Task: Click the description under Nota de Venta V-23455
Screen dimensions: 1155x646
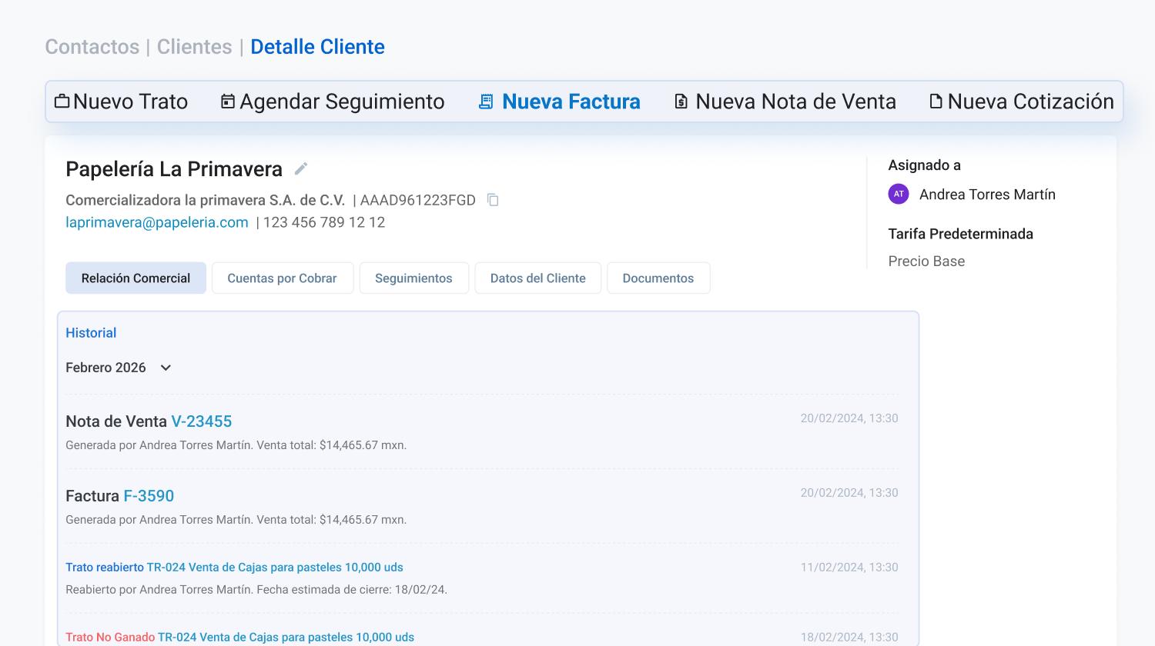Action: coord(236,445)
